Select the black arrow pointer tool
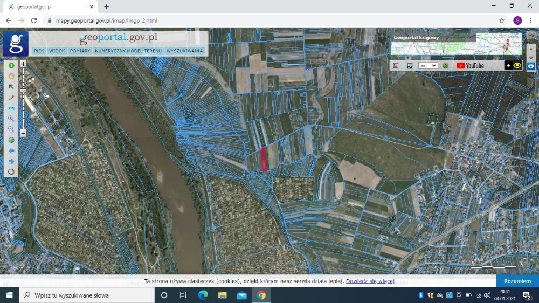The width and height of the screenshot is (539, 303). pyautogui.click(x=11, y=87)
